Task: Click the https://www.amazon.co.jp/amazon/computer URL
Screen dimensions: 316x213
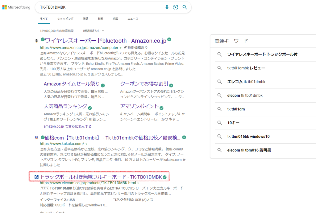Action: (79, 48)
